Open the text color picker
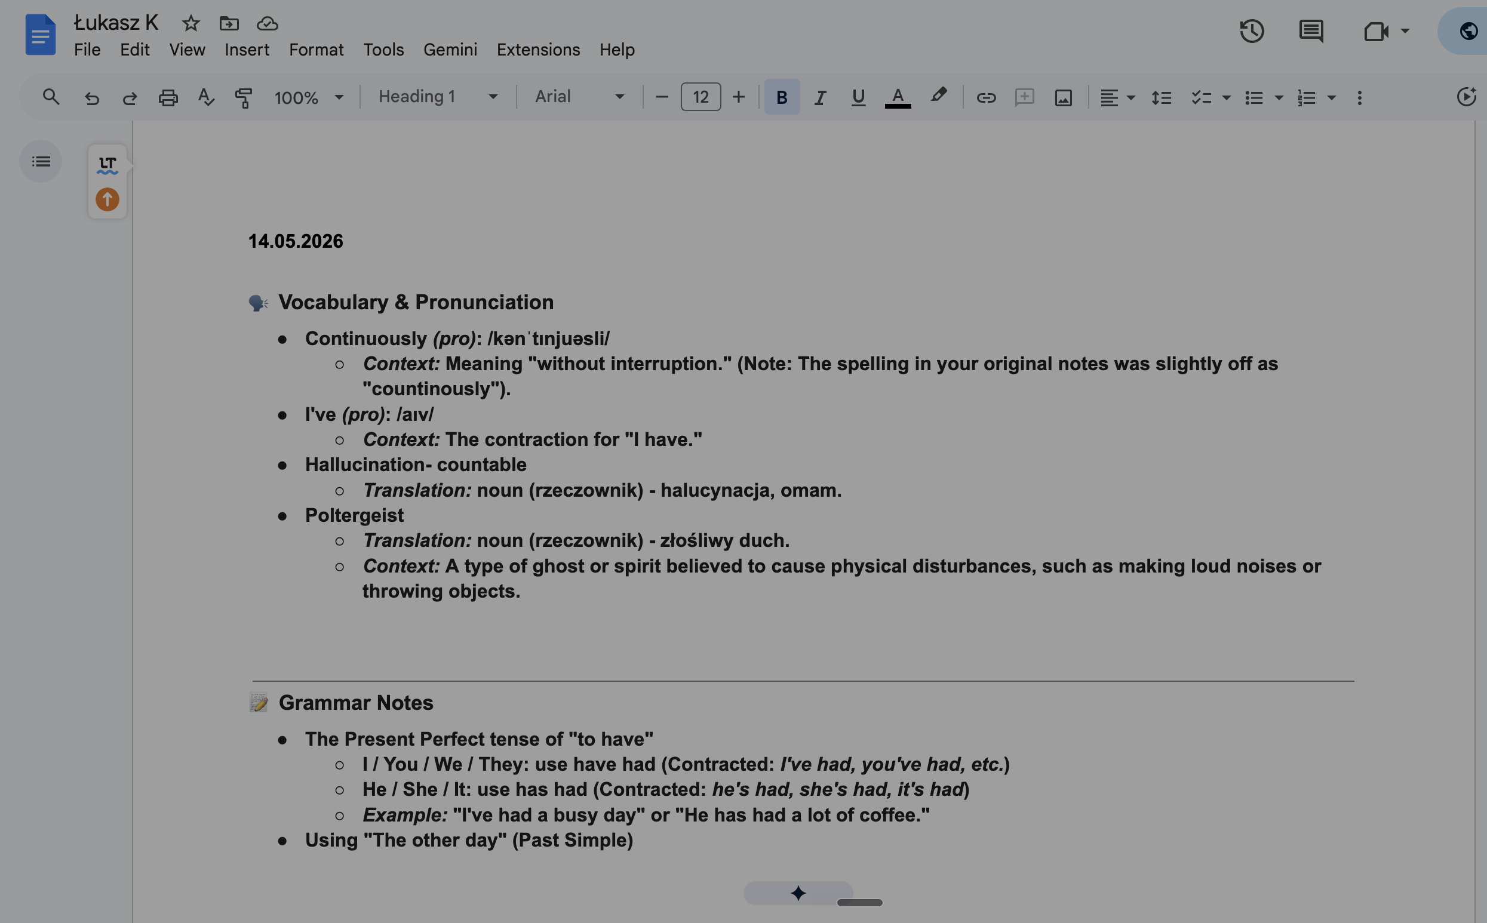The height and width of the screenshot is (923, 1487). [x=898, y=98]
